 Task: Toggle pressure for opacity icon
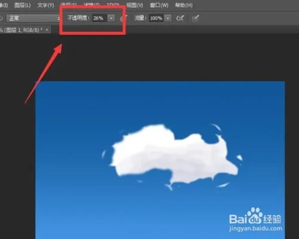[x=124, y=19]
